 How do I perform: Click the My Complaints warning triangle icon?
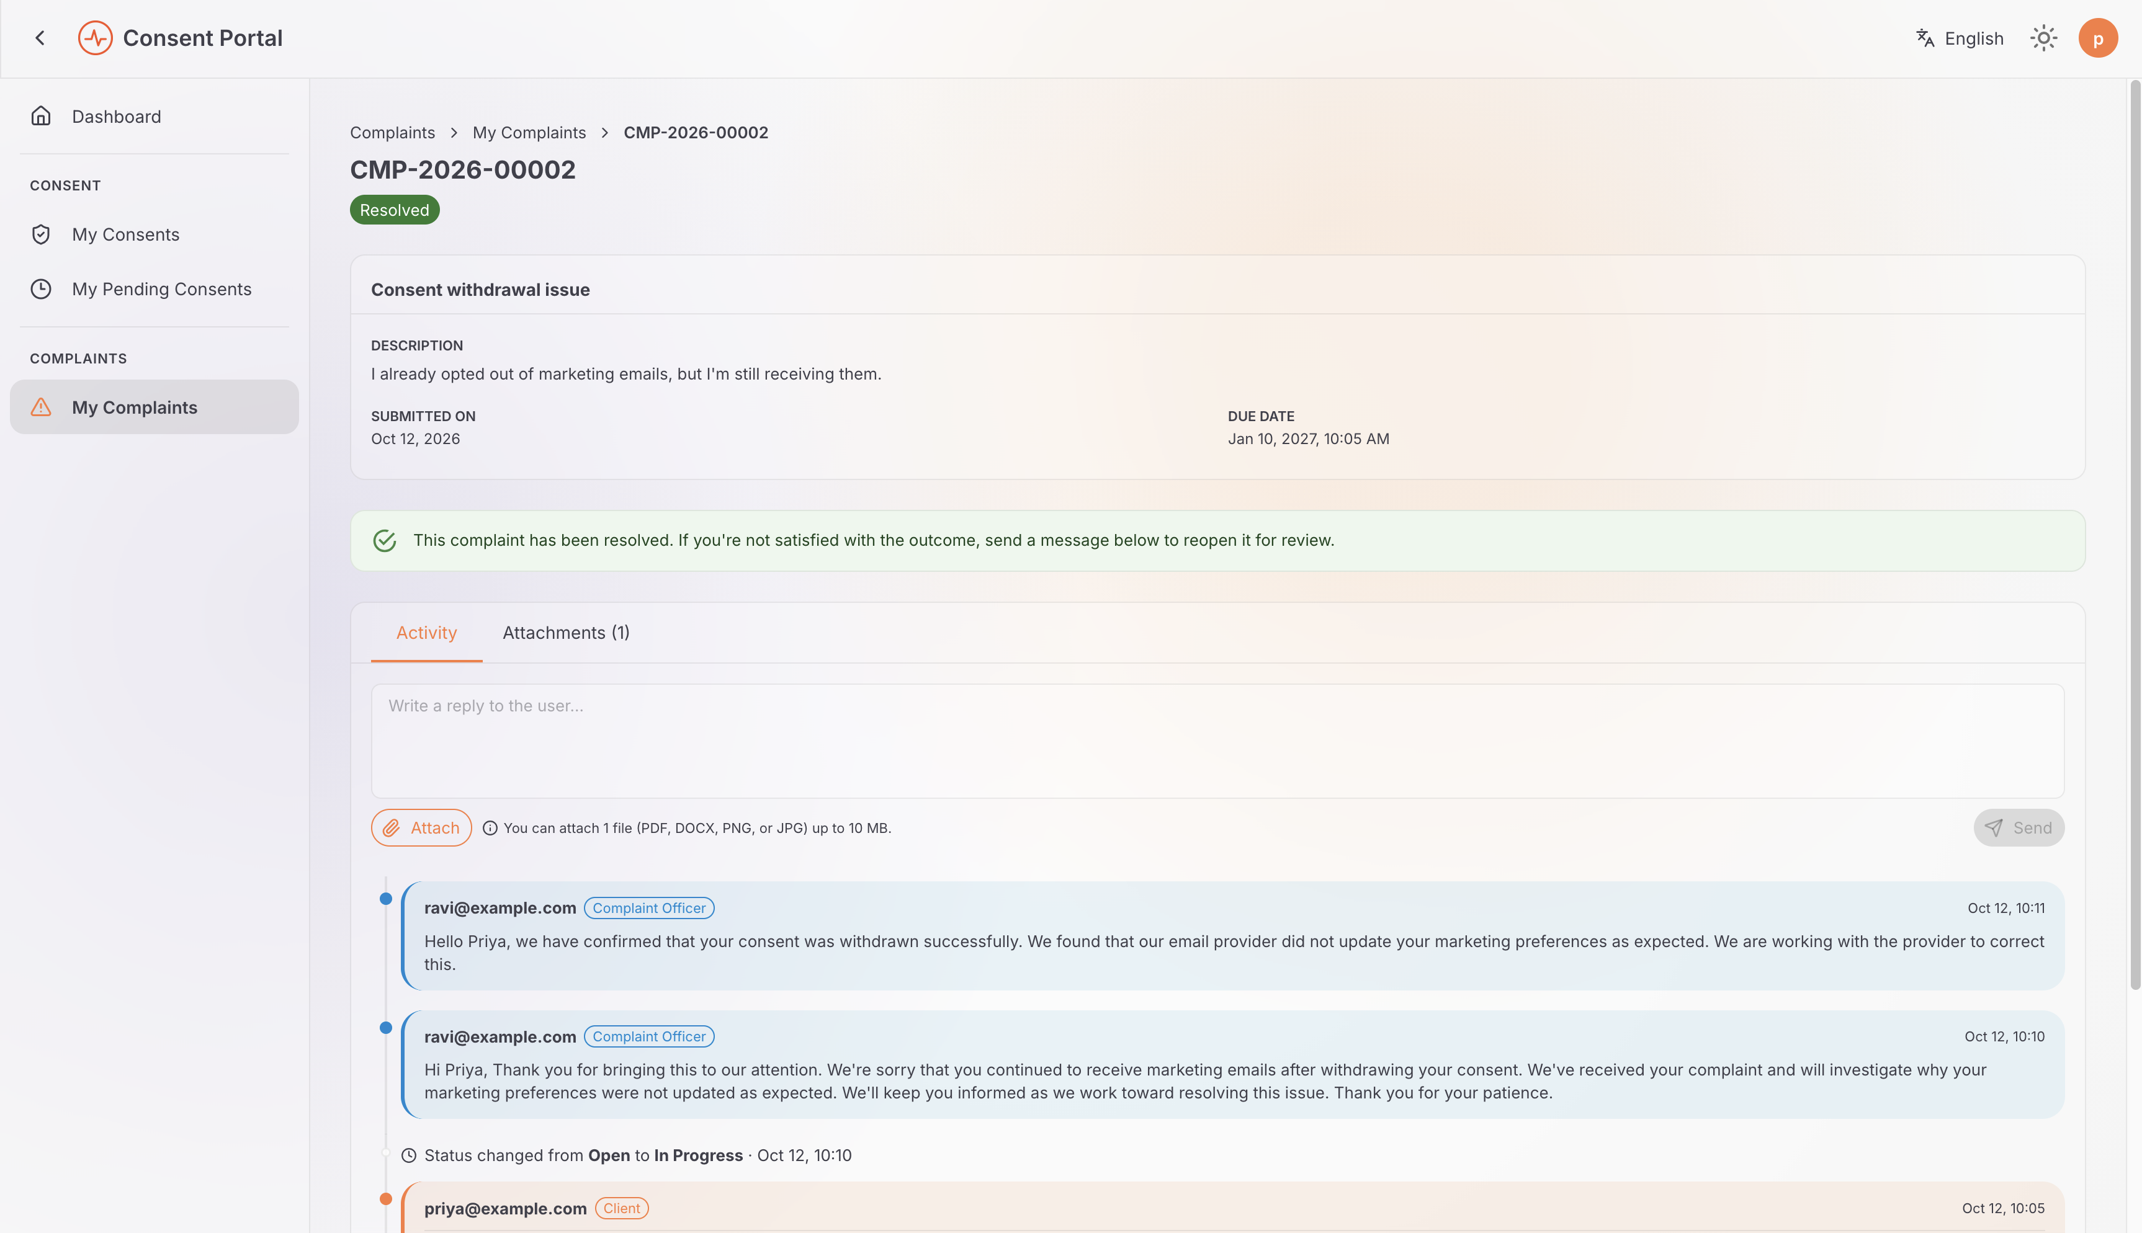tap(41, 407)
